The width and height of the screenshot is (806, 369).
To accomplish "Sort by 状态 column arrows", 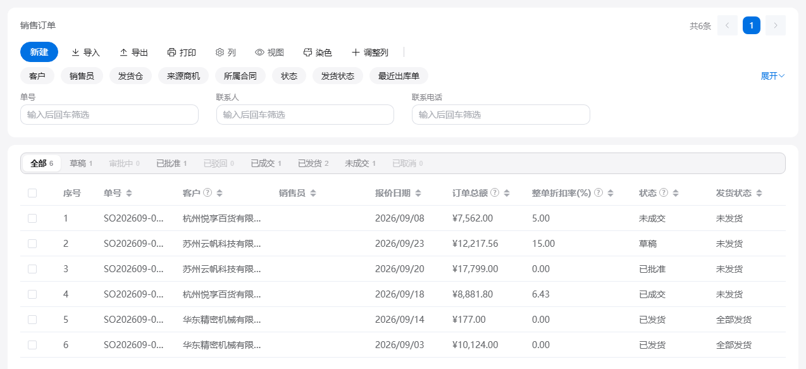I will (676, 193).
